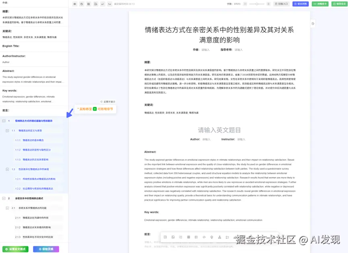Click the 作者 input field under title
The width and height of the screenshot is (348, 253).
tap(206, 50)
